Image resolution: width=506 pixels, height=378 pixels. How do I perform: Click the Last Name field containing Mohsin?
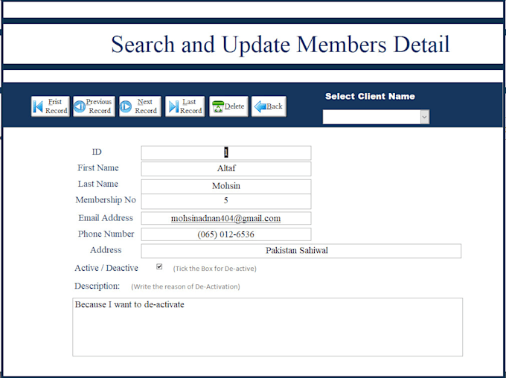point(226,186)
